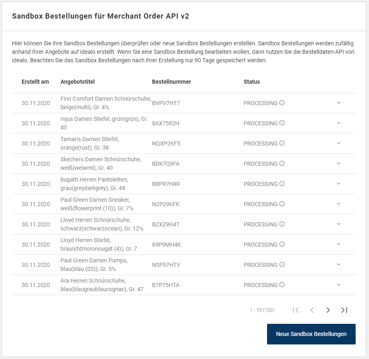Jump to the last page of orders
This screenshot has width=369, height=359.
click(344, 310)
